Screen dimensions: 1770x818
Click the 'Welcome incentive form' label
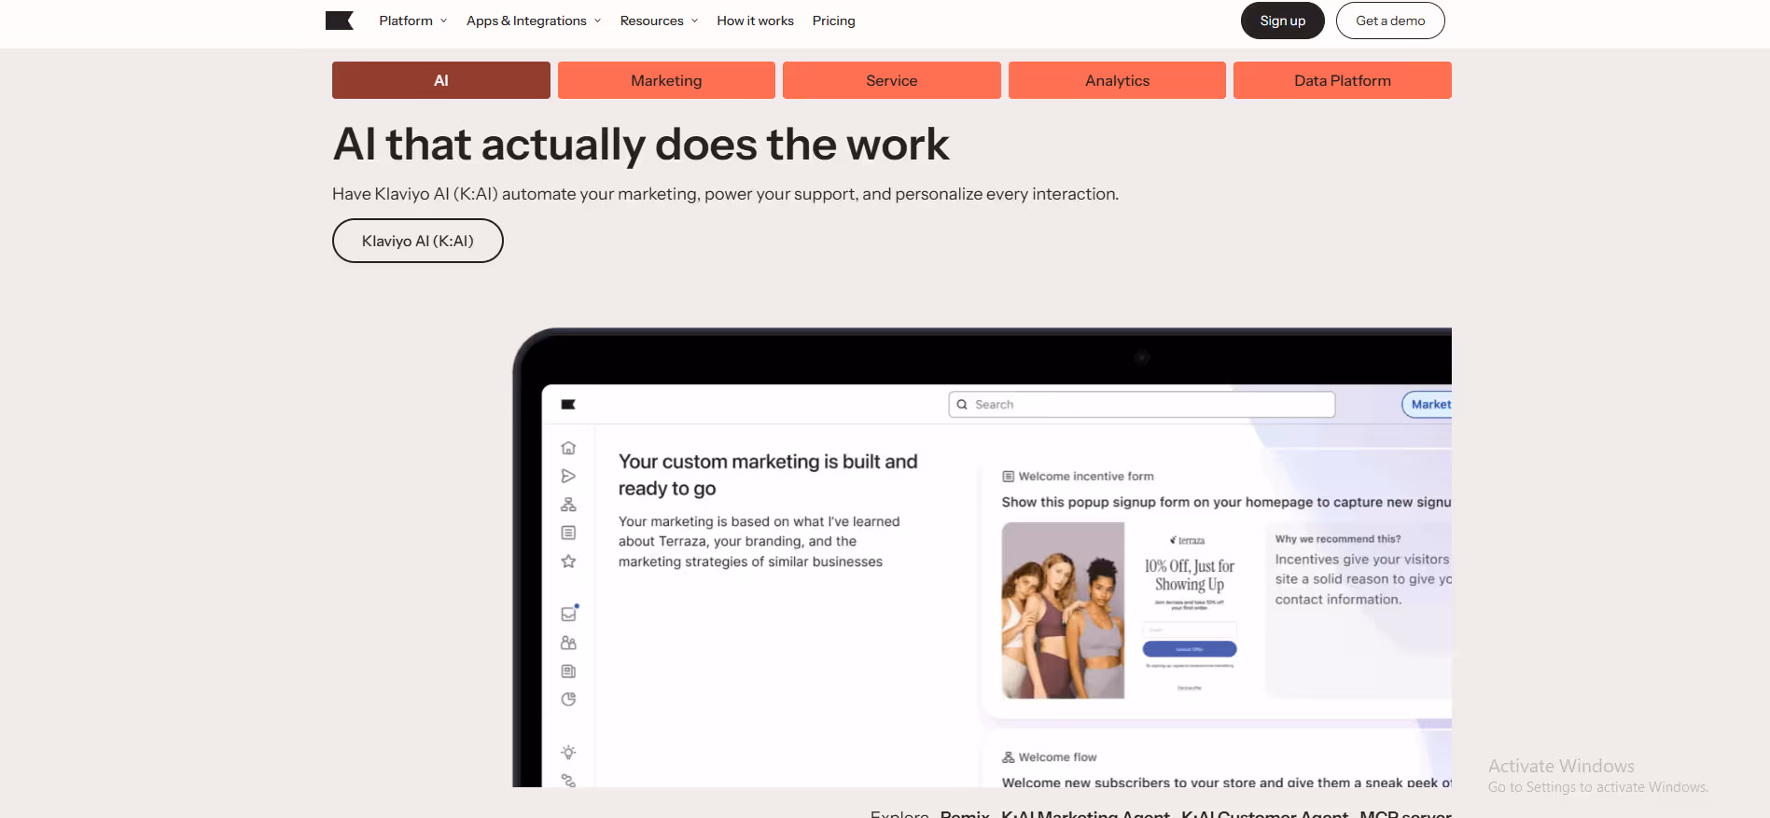[x=1086, y=476]
